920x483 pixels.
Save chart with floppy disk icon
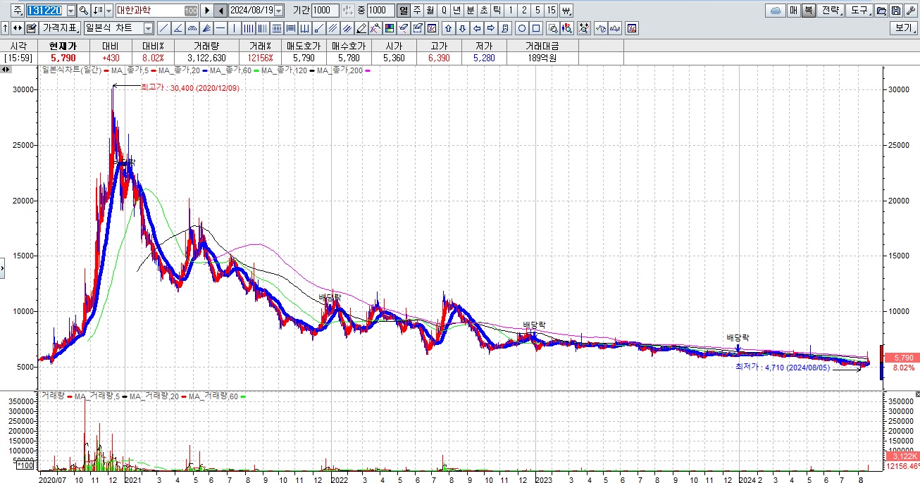895,11
